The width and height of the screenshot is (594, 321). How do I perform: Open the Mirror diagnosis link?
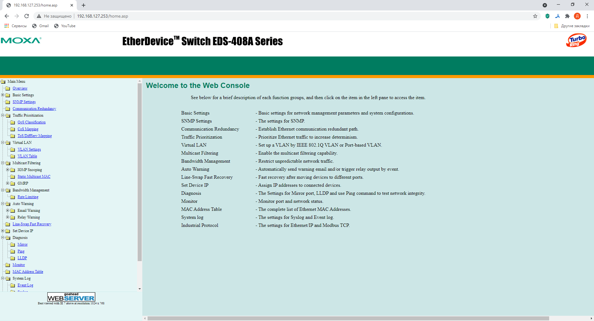(23, 244)
